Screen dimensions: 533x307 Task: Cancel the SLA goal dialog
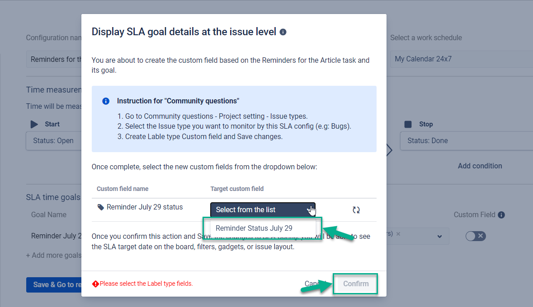click(316, 284)
